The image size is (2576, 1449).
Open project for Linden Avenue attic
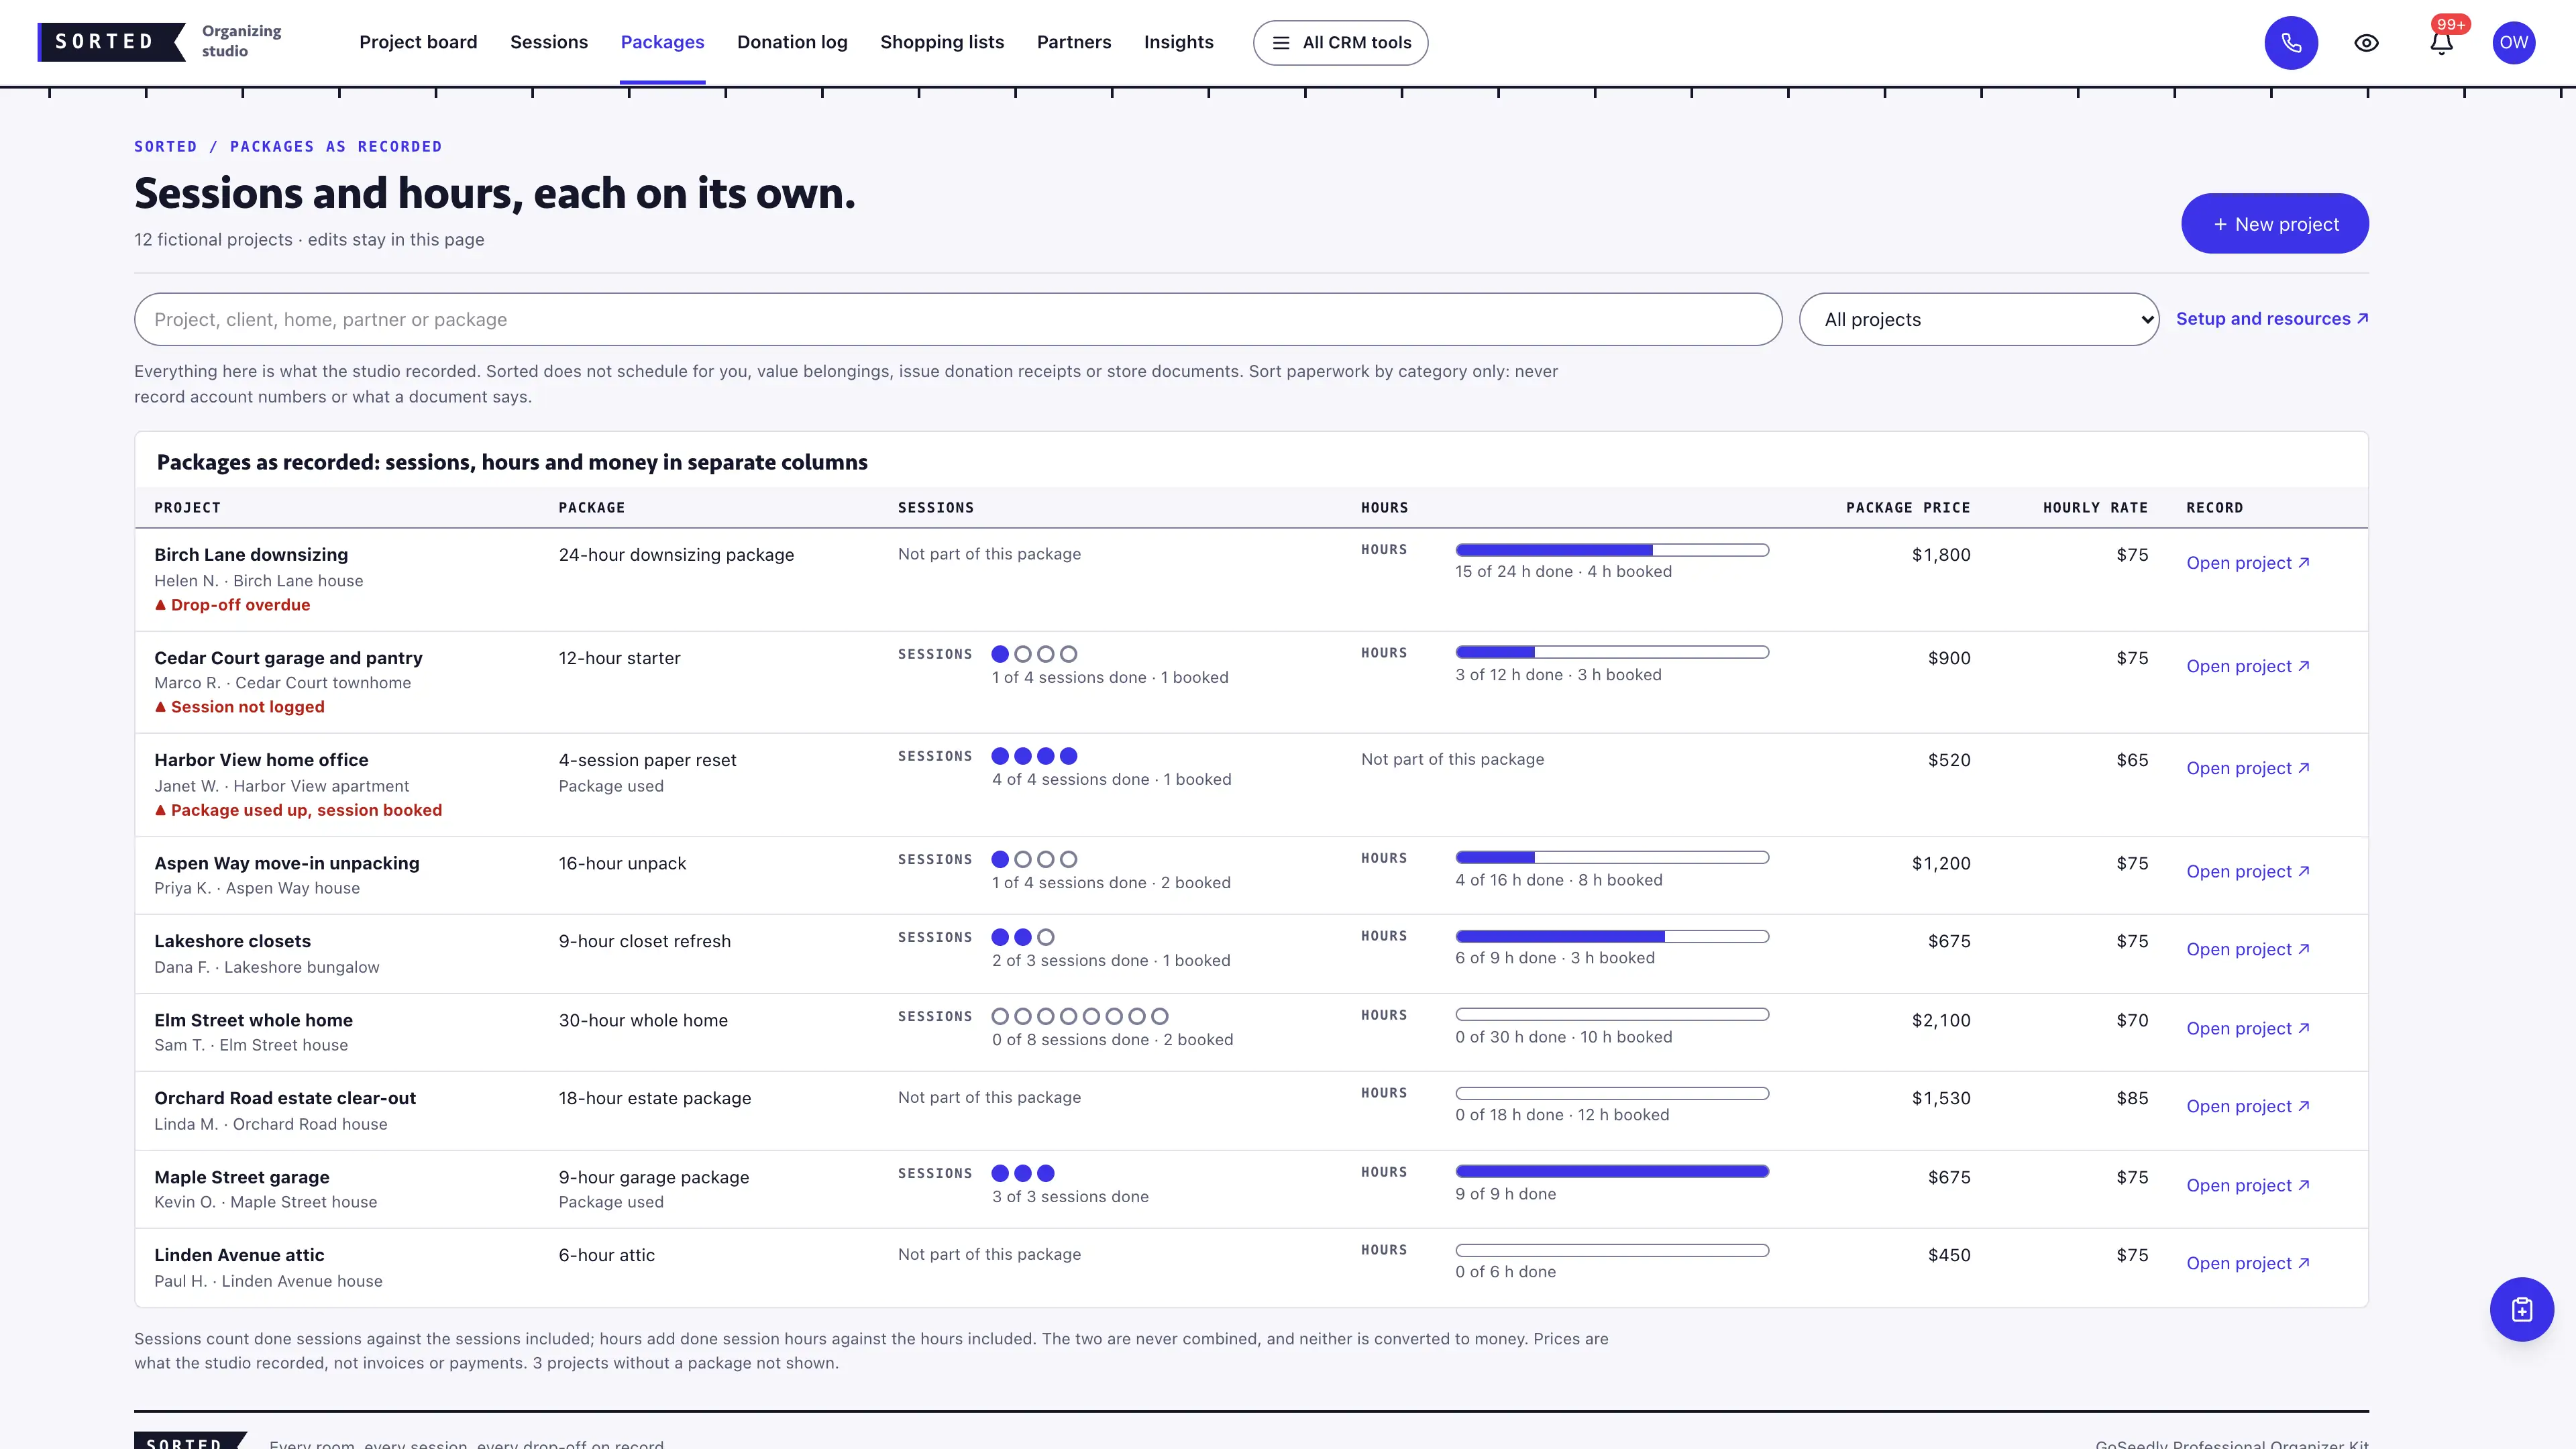point(2247,1264)
